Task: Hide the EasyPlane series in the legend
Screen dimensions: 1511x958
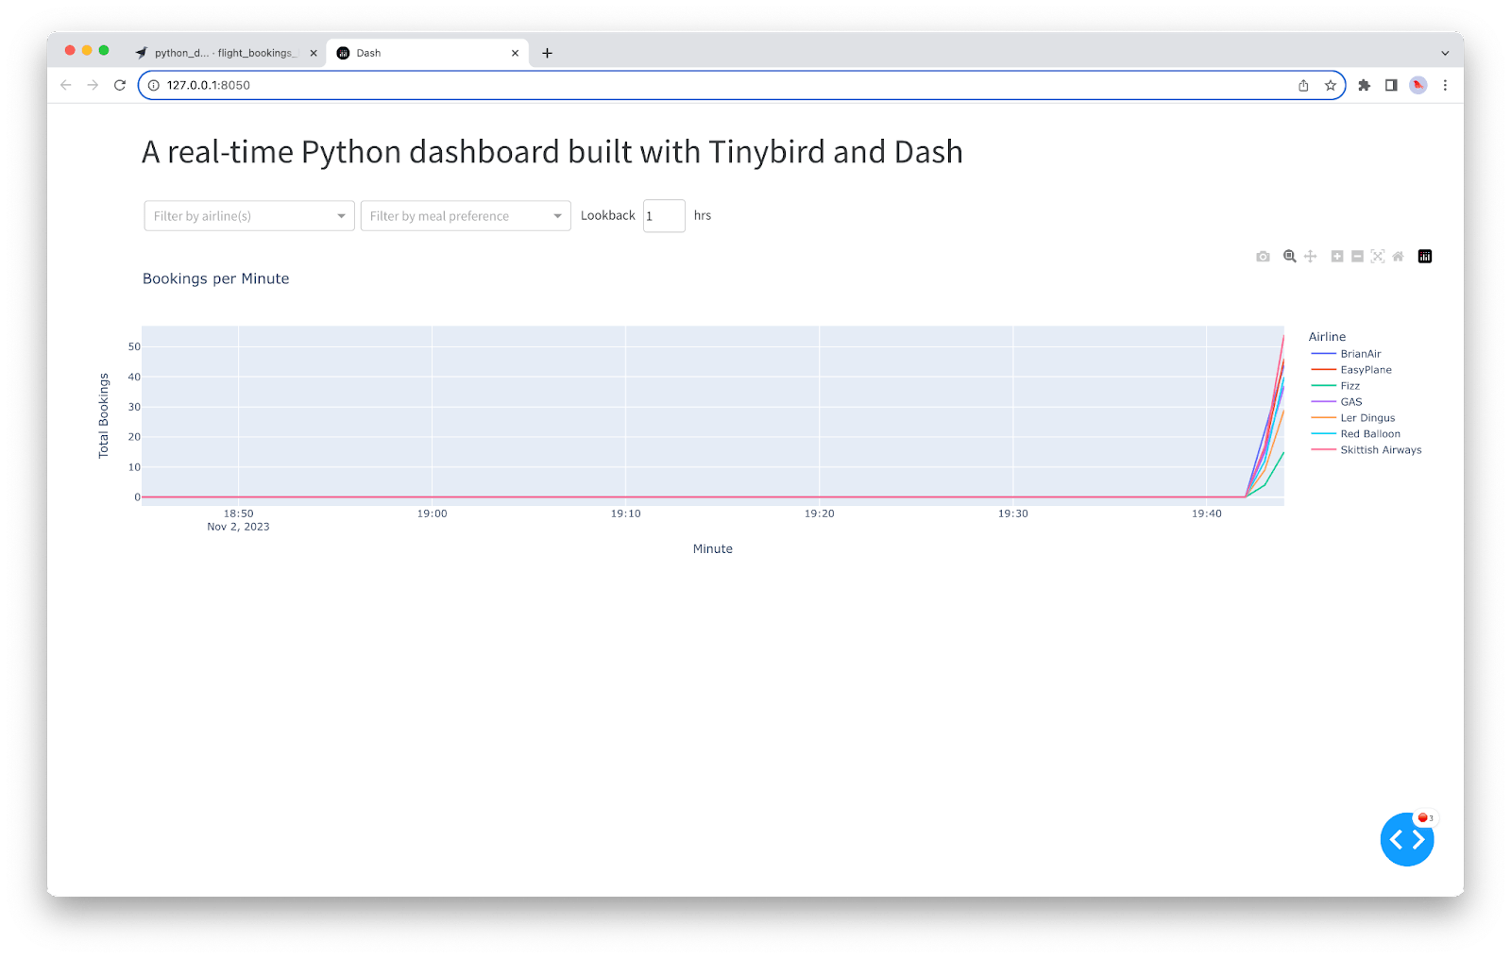Action: pos(1366,370)
